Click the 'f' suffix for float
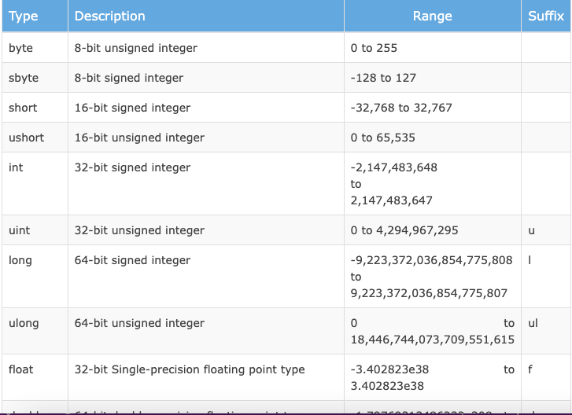Screen dimensions: 572x415 [530, 369]
